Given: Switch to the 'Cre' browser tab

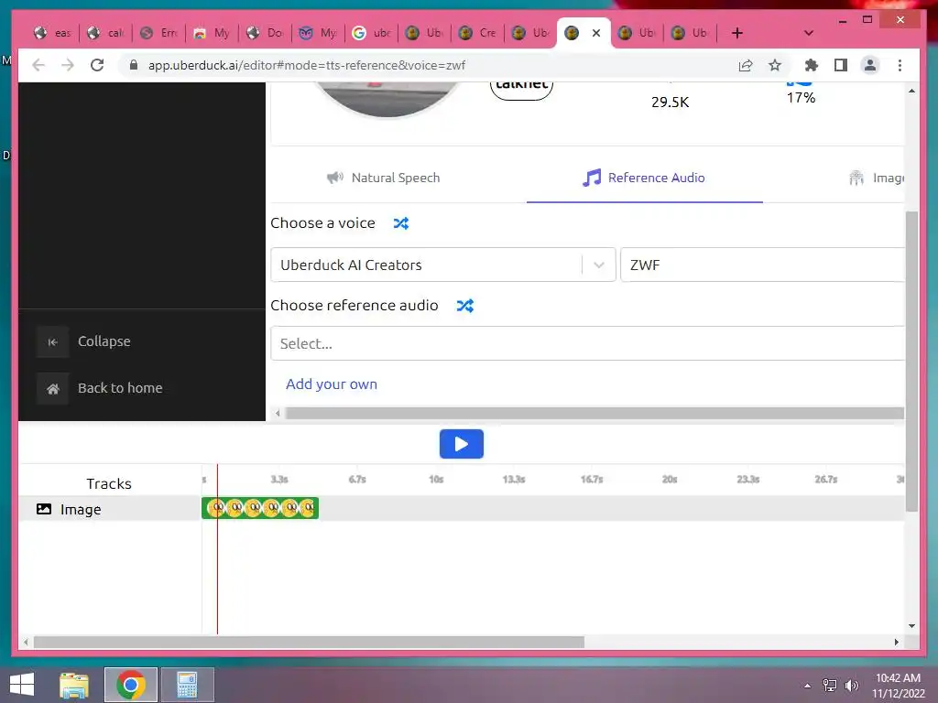Looking at the screenshot, I should tap(477, 34).
